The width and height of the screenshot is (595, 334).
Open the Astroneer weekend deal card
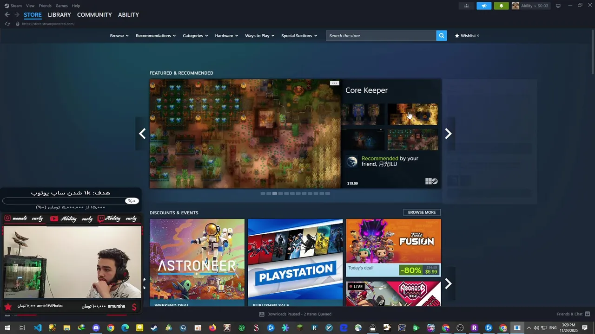[197, 262]
